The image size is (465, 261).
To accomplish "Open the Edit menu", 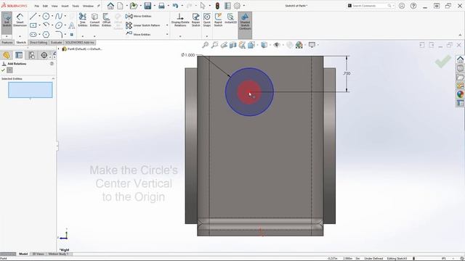I will [x=45, y=6].
